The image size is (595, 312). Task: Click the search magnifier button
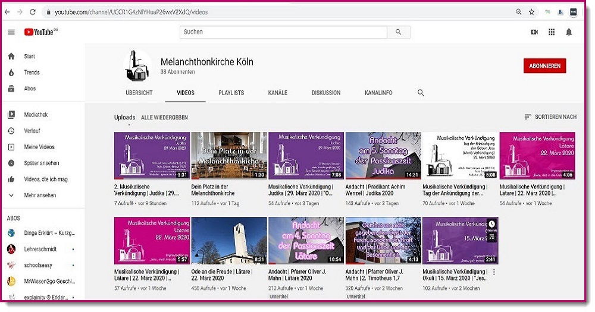[x=398, y=32]
